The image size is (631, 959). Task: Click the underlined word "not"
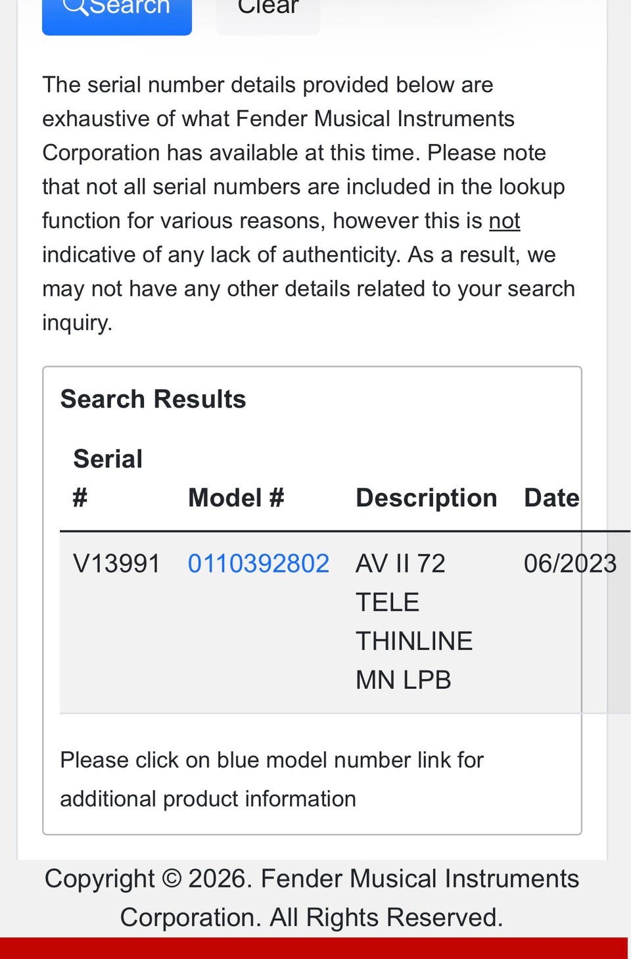pyautogui.click(x=504, y=221)
